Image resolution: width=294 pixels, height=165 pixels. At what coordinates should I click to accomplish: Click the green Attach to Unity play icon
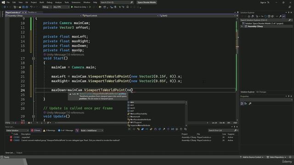coord(72,7)
